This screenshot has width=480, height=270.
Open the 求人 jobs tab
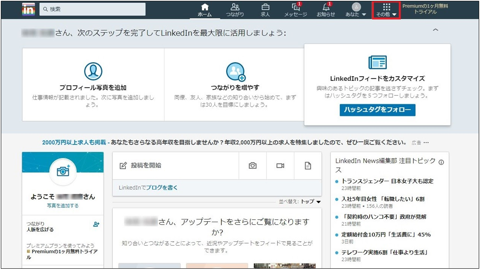click(265, 10)
